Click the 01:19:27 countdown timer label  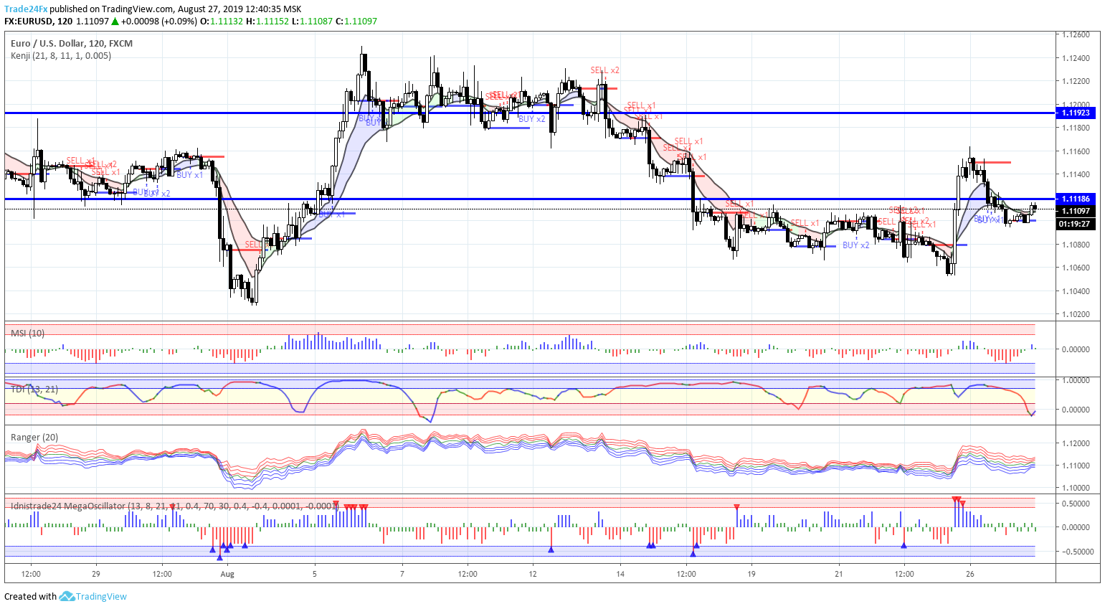click(1076, 224)
